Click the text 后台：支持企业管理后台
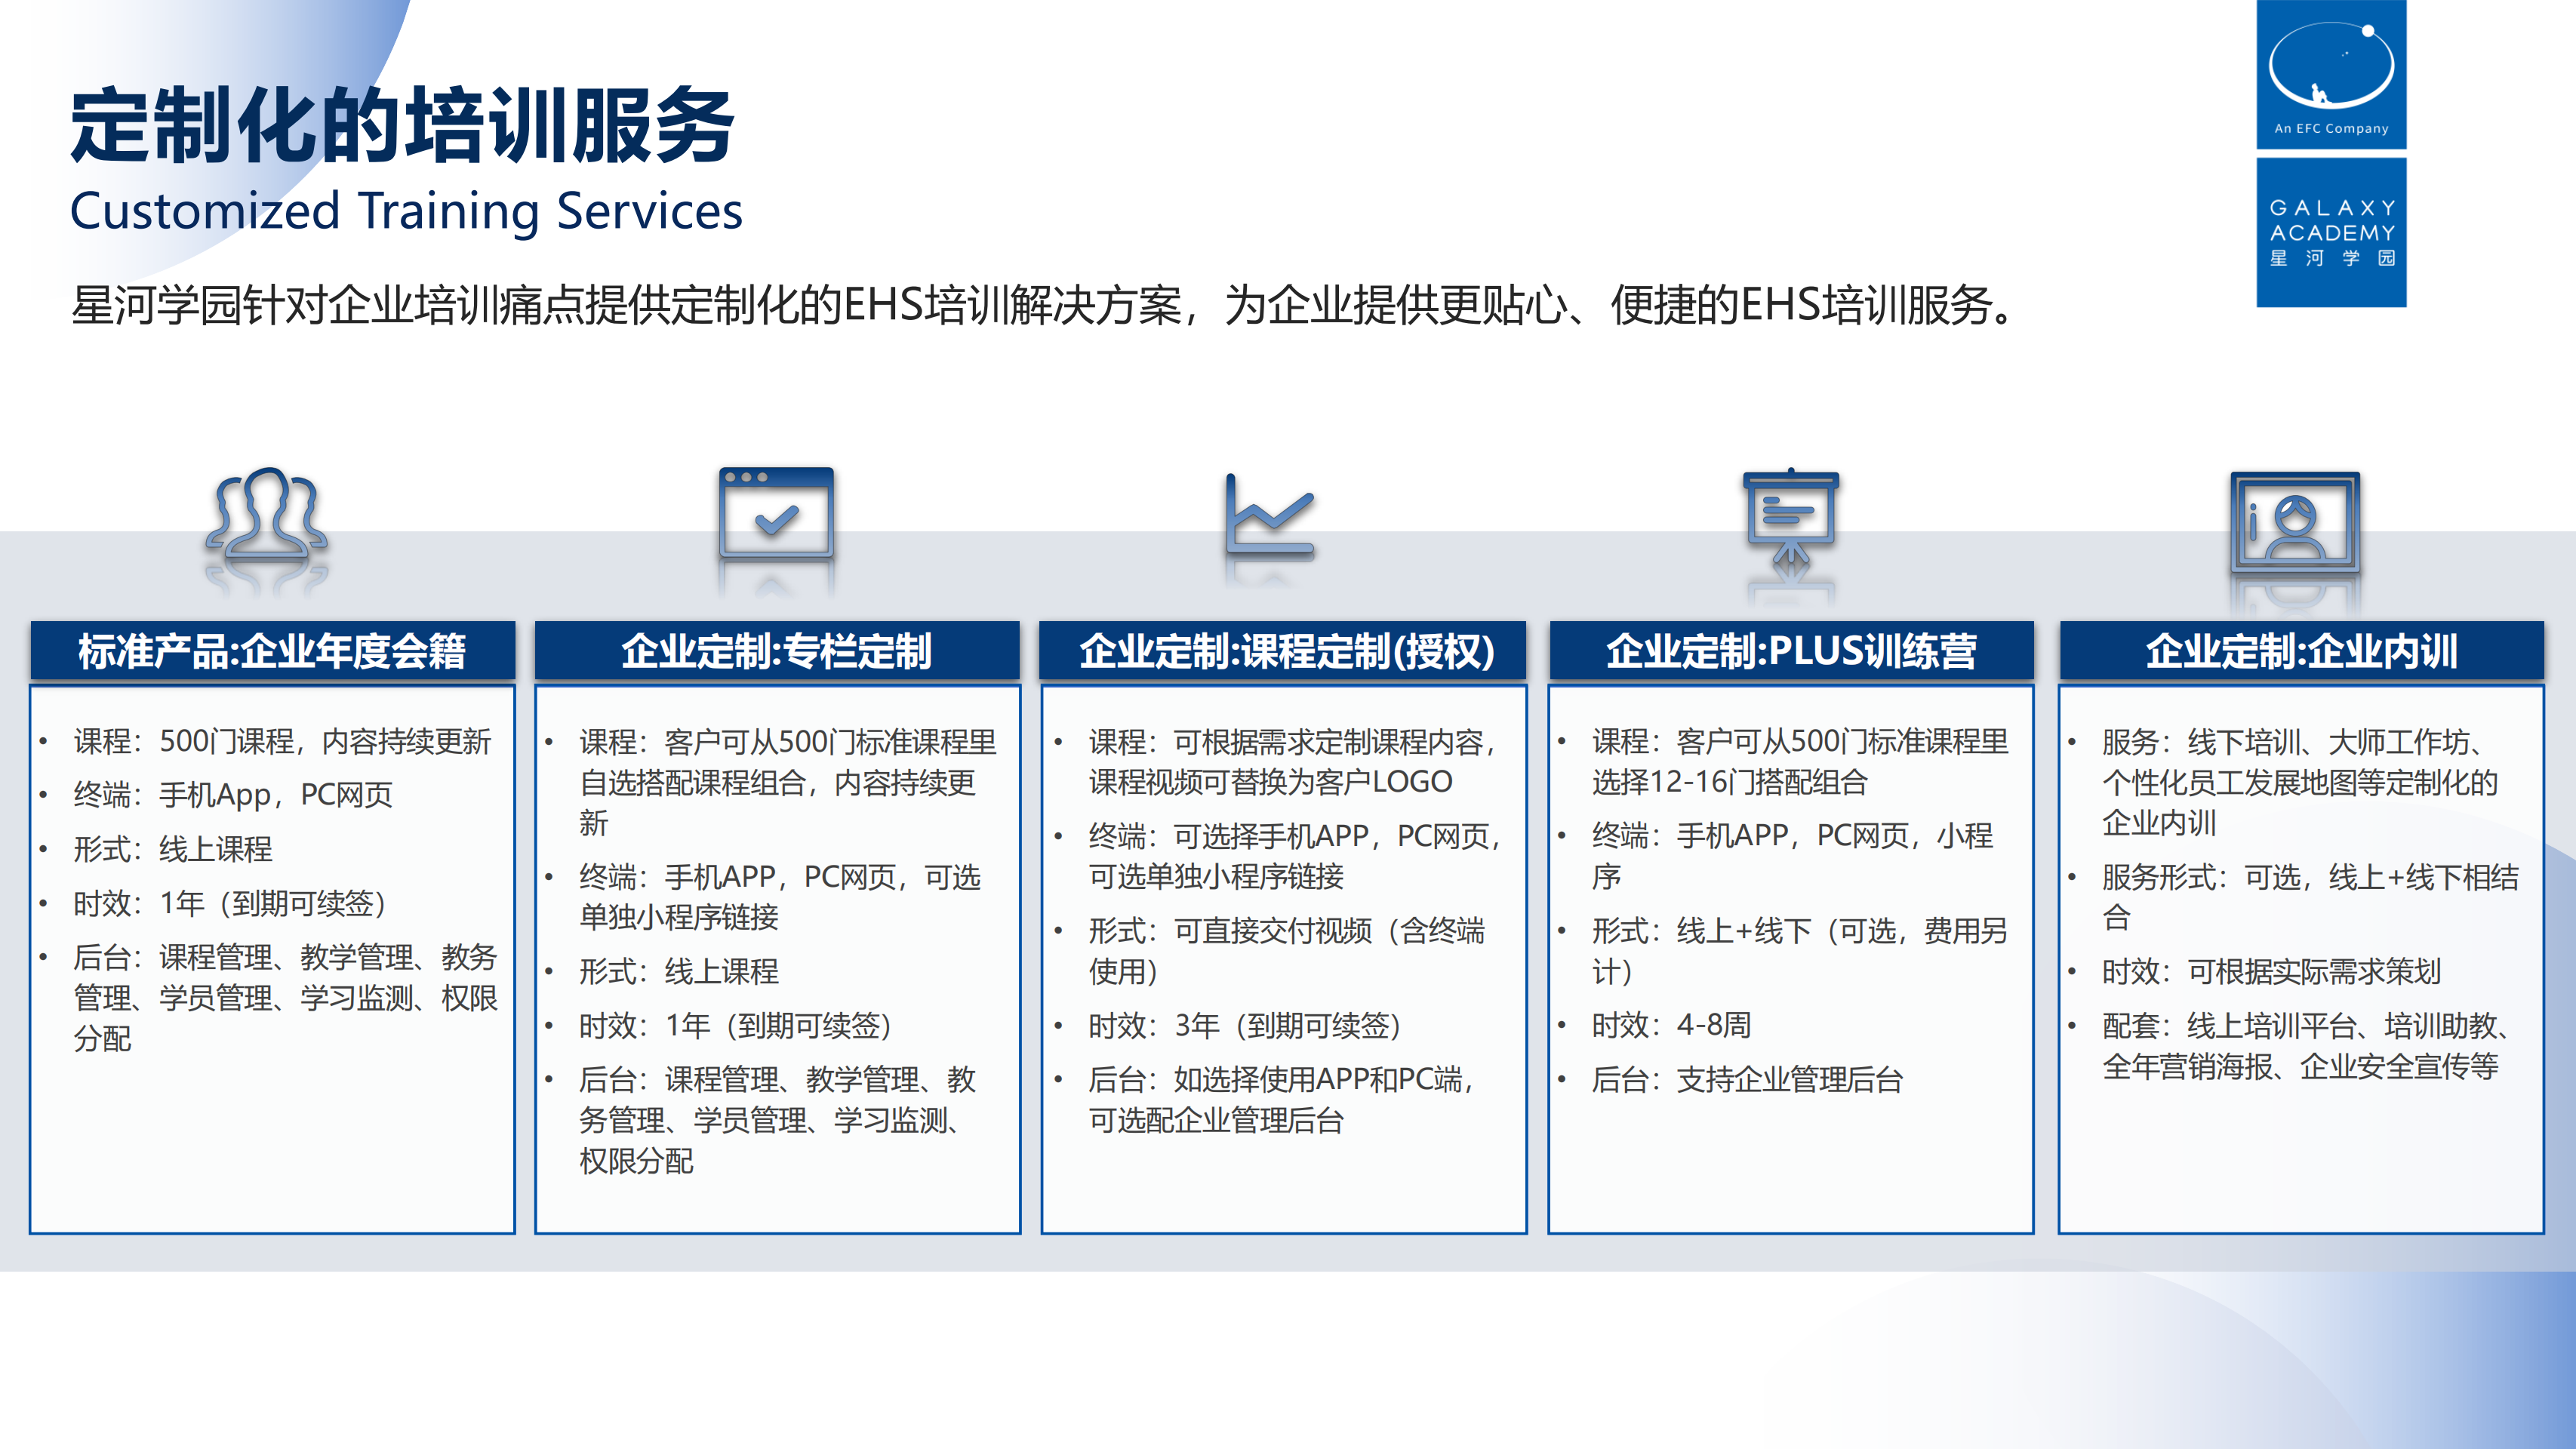 (x=1747, y=1079)
